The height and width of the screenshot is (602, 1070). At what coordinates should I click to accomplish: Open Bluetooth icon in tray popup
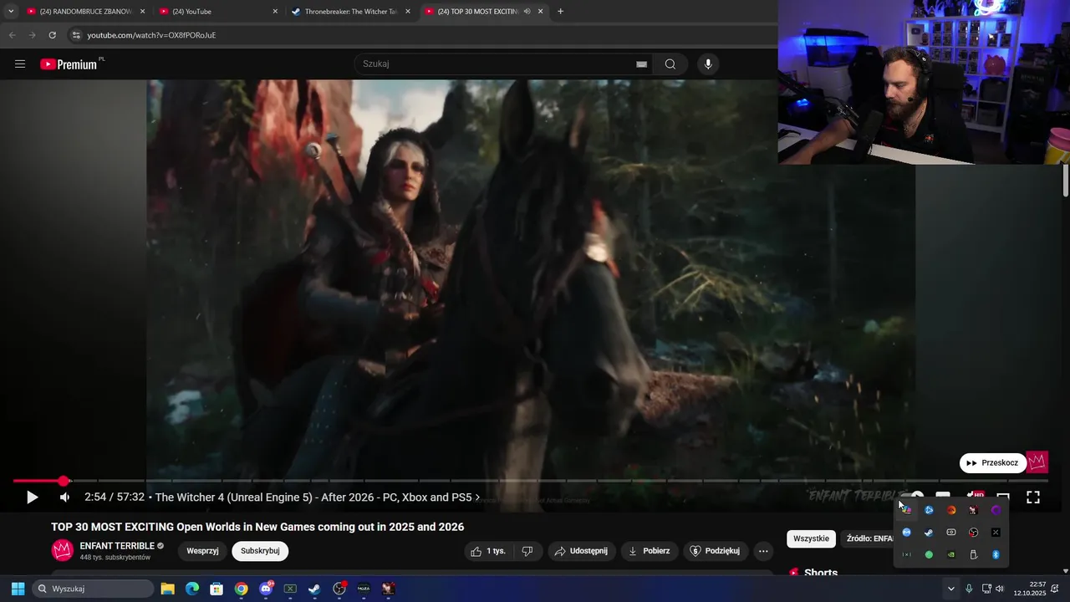pos(996,554)
